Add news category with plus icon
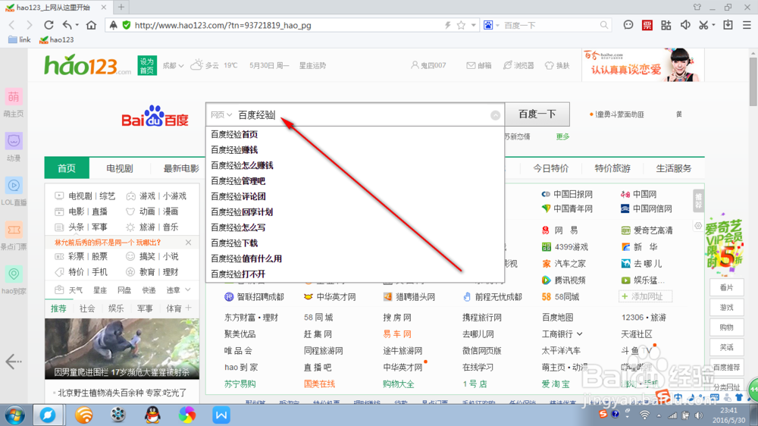Screen dimensions: 758x426 (188, 308)
